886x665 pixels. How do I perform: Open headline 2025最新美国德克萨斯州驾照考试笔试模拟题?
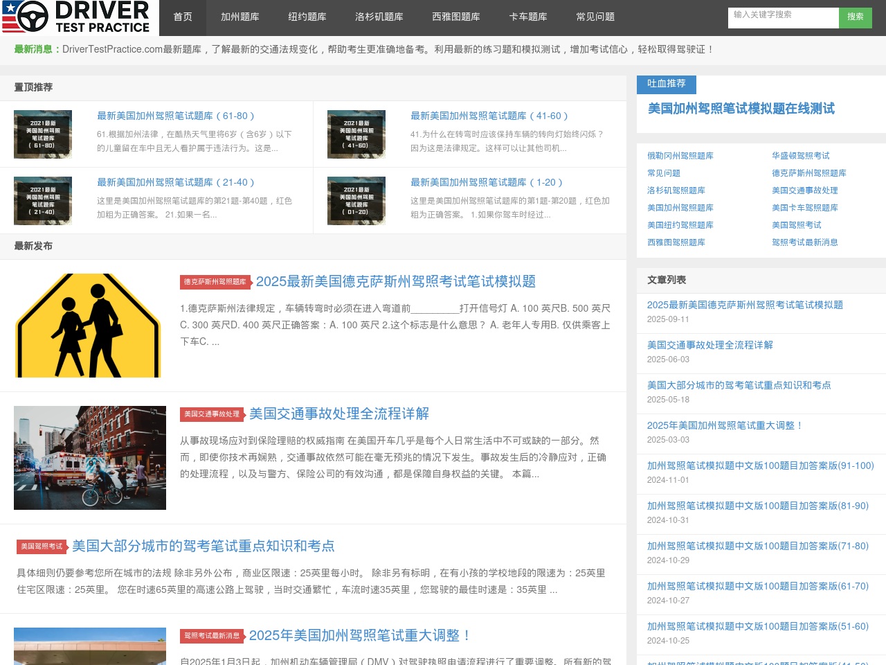pyautogui.click(x=396, y=282)
